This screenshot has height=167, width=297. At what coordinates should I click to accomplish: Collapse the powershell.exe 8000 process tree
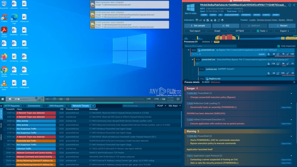pyautogui.click(x=188, y=50)
